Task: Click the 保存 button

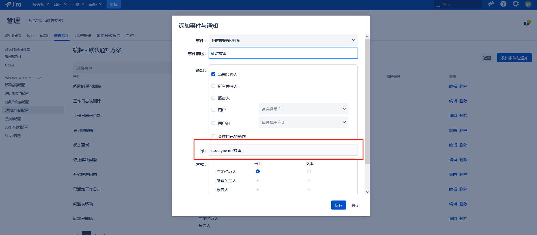Action: coord(338,205)
